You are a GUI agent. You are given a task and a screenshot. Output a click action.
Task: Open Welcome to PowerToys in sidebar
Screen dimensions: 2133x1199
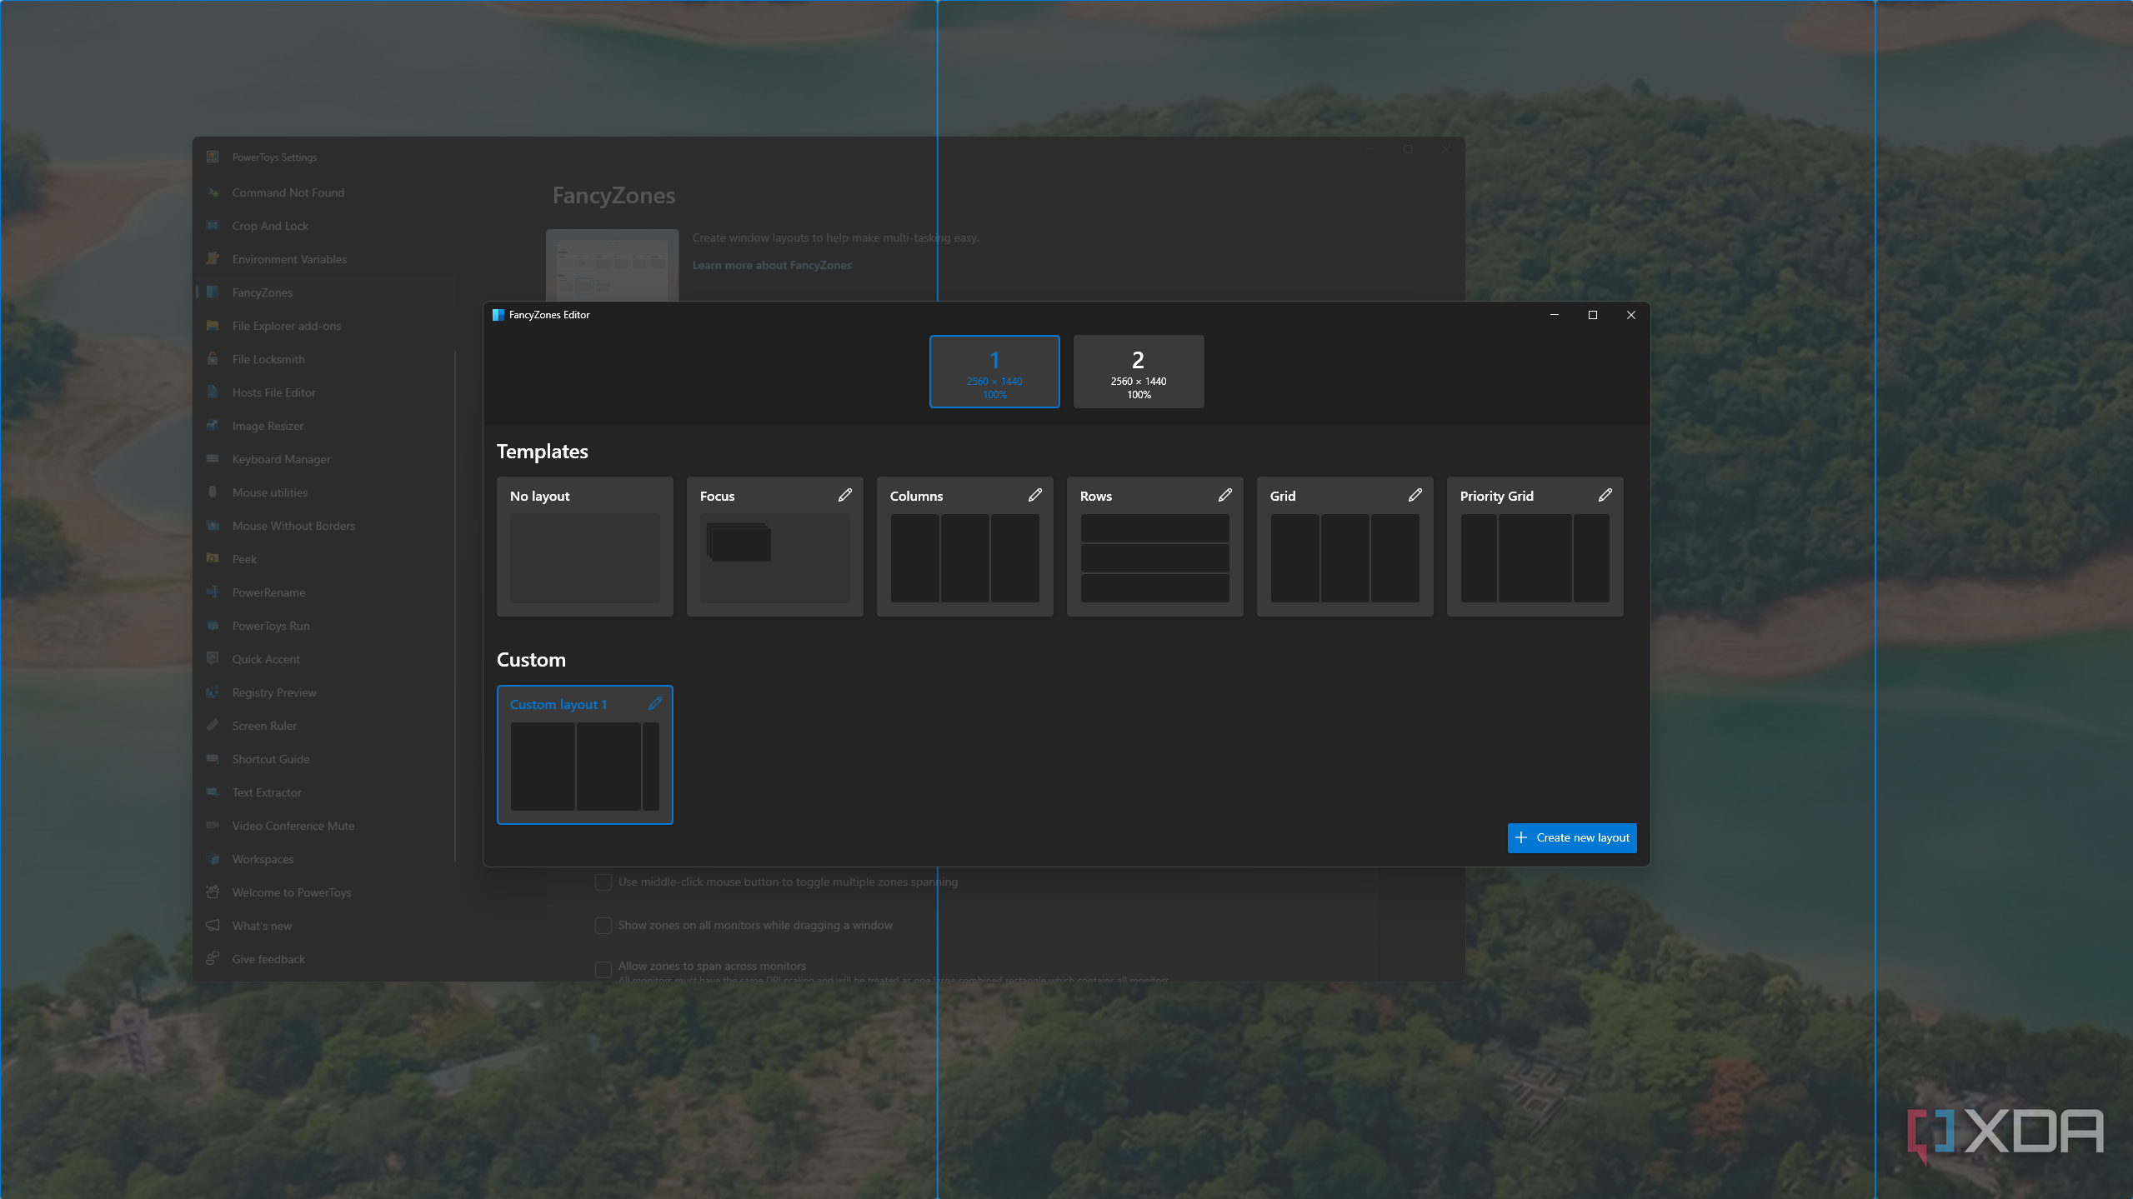tap(325, 892)
